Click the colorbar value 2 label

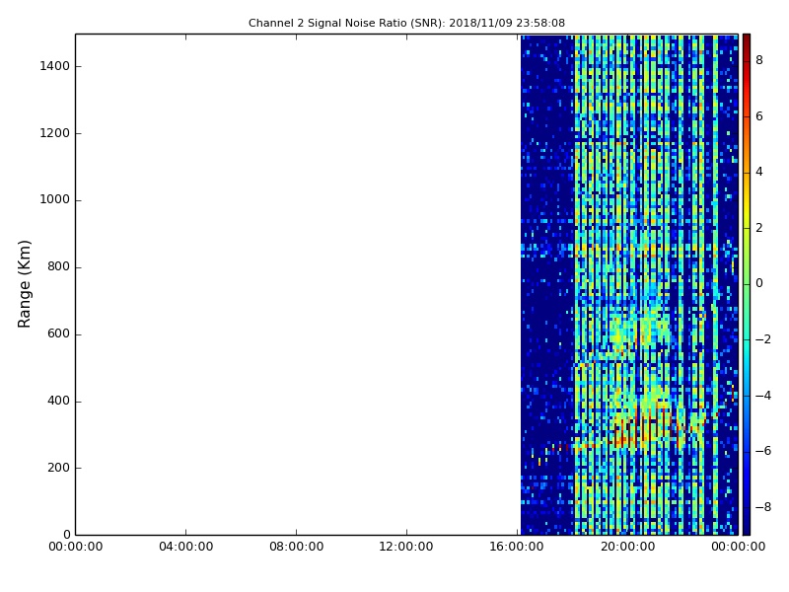(759, 228)
